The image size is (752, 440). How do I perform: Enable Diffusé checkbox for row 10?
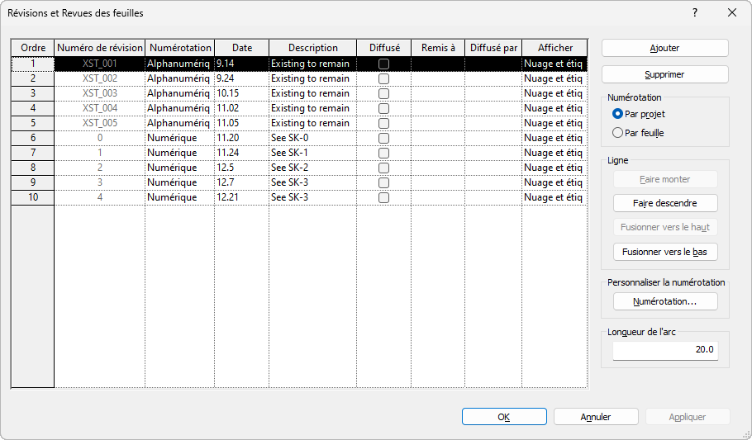click(383, 197)
